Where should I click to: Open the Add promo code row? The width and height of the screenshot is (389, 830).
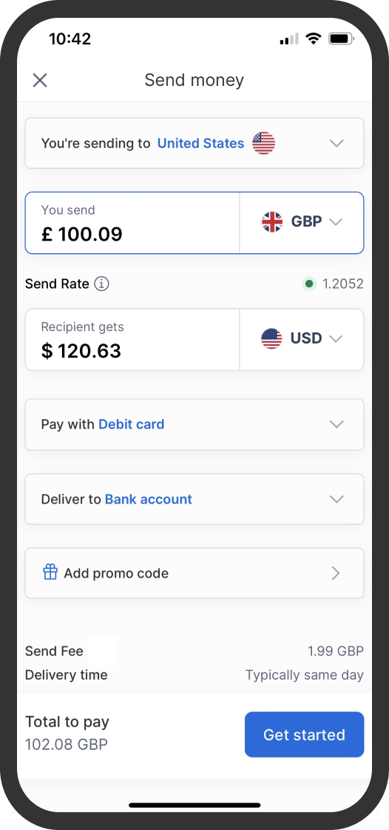pyautogui.click(x=194, y=573)
